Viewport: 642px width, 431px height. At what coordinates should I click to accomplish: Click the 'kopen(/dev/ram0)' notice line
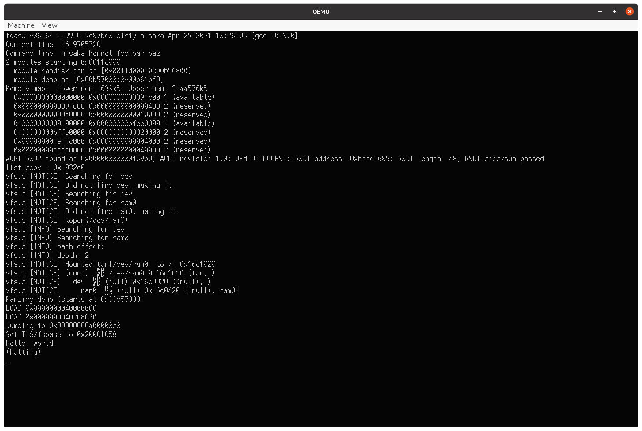click(66, 220)
